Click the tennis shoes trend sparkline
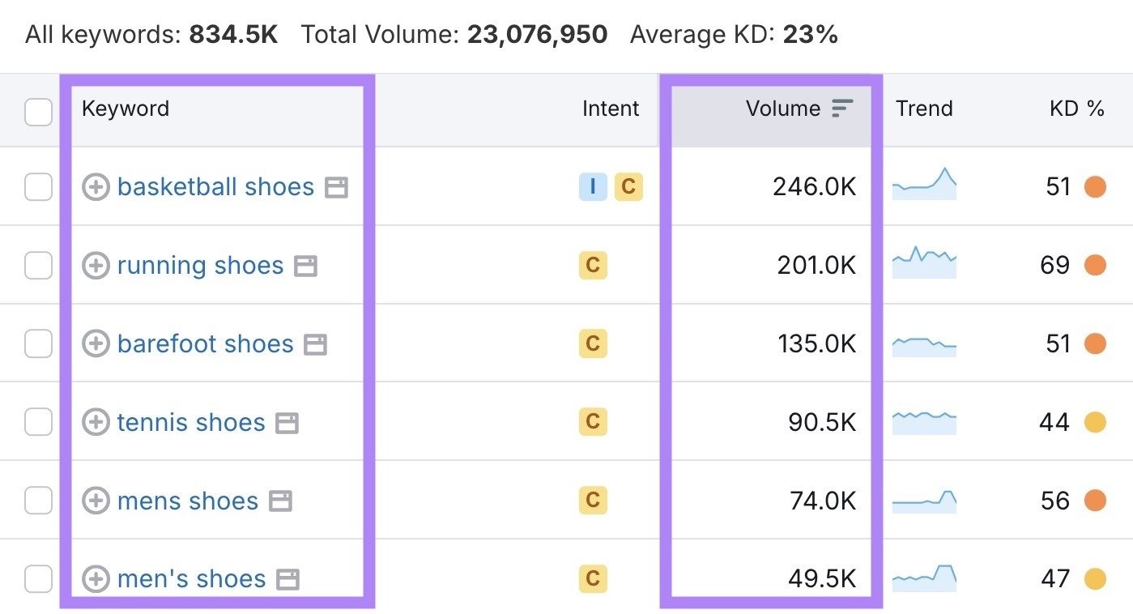Viewport: 1133px width, 614px height. [x=924, y=423]
